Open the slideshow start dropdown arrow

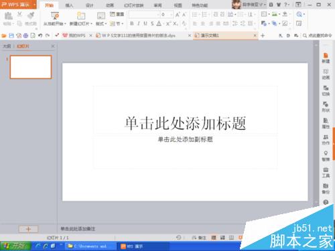coord(65,24)
